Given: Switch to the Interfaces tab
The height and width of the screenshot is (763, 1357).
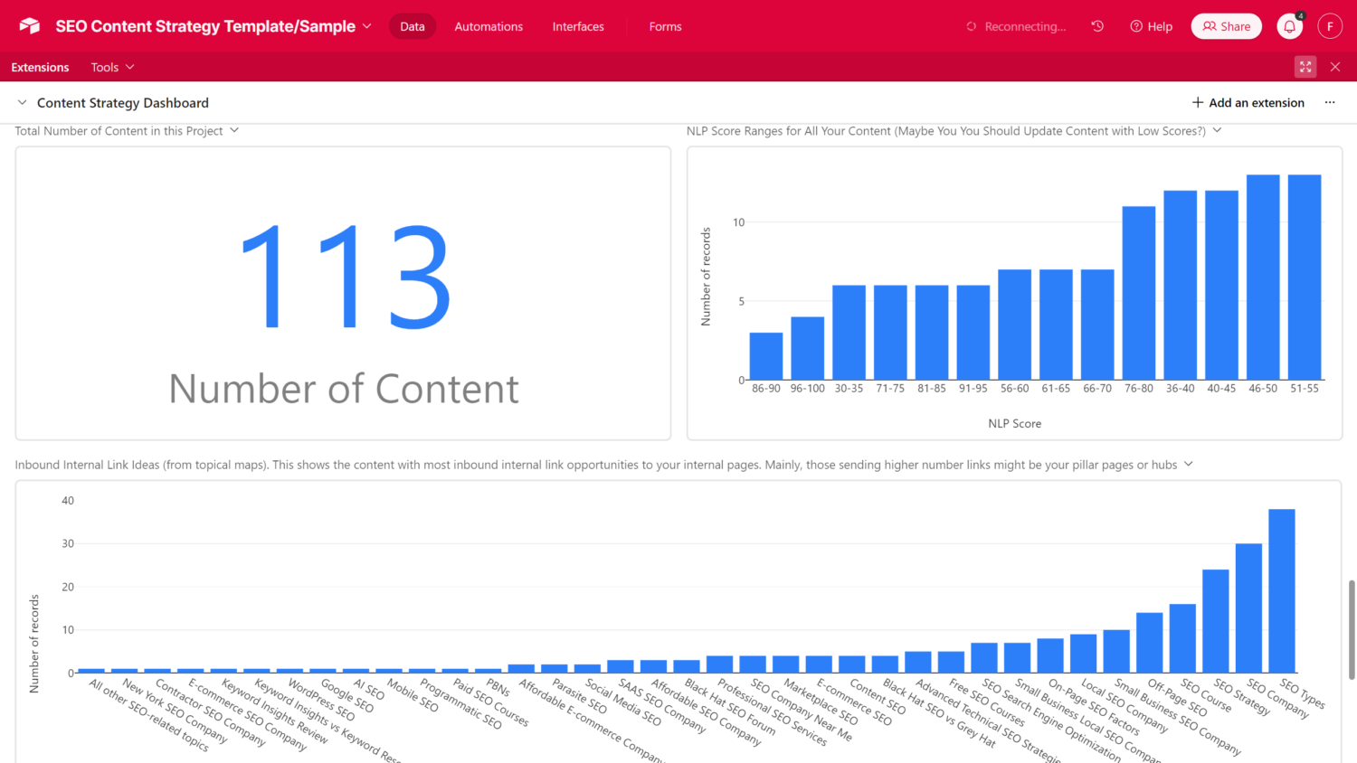Looking at the screenshot, I should tap(578, 26).
